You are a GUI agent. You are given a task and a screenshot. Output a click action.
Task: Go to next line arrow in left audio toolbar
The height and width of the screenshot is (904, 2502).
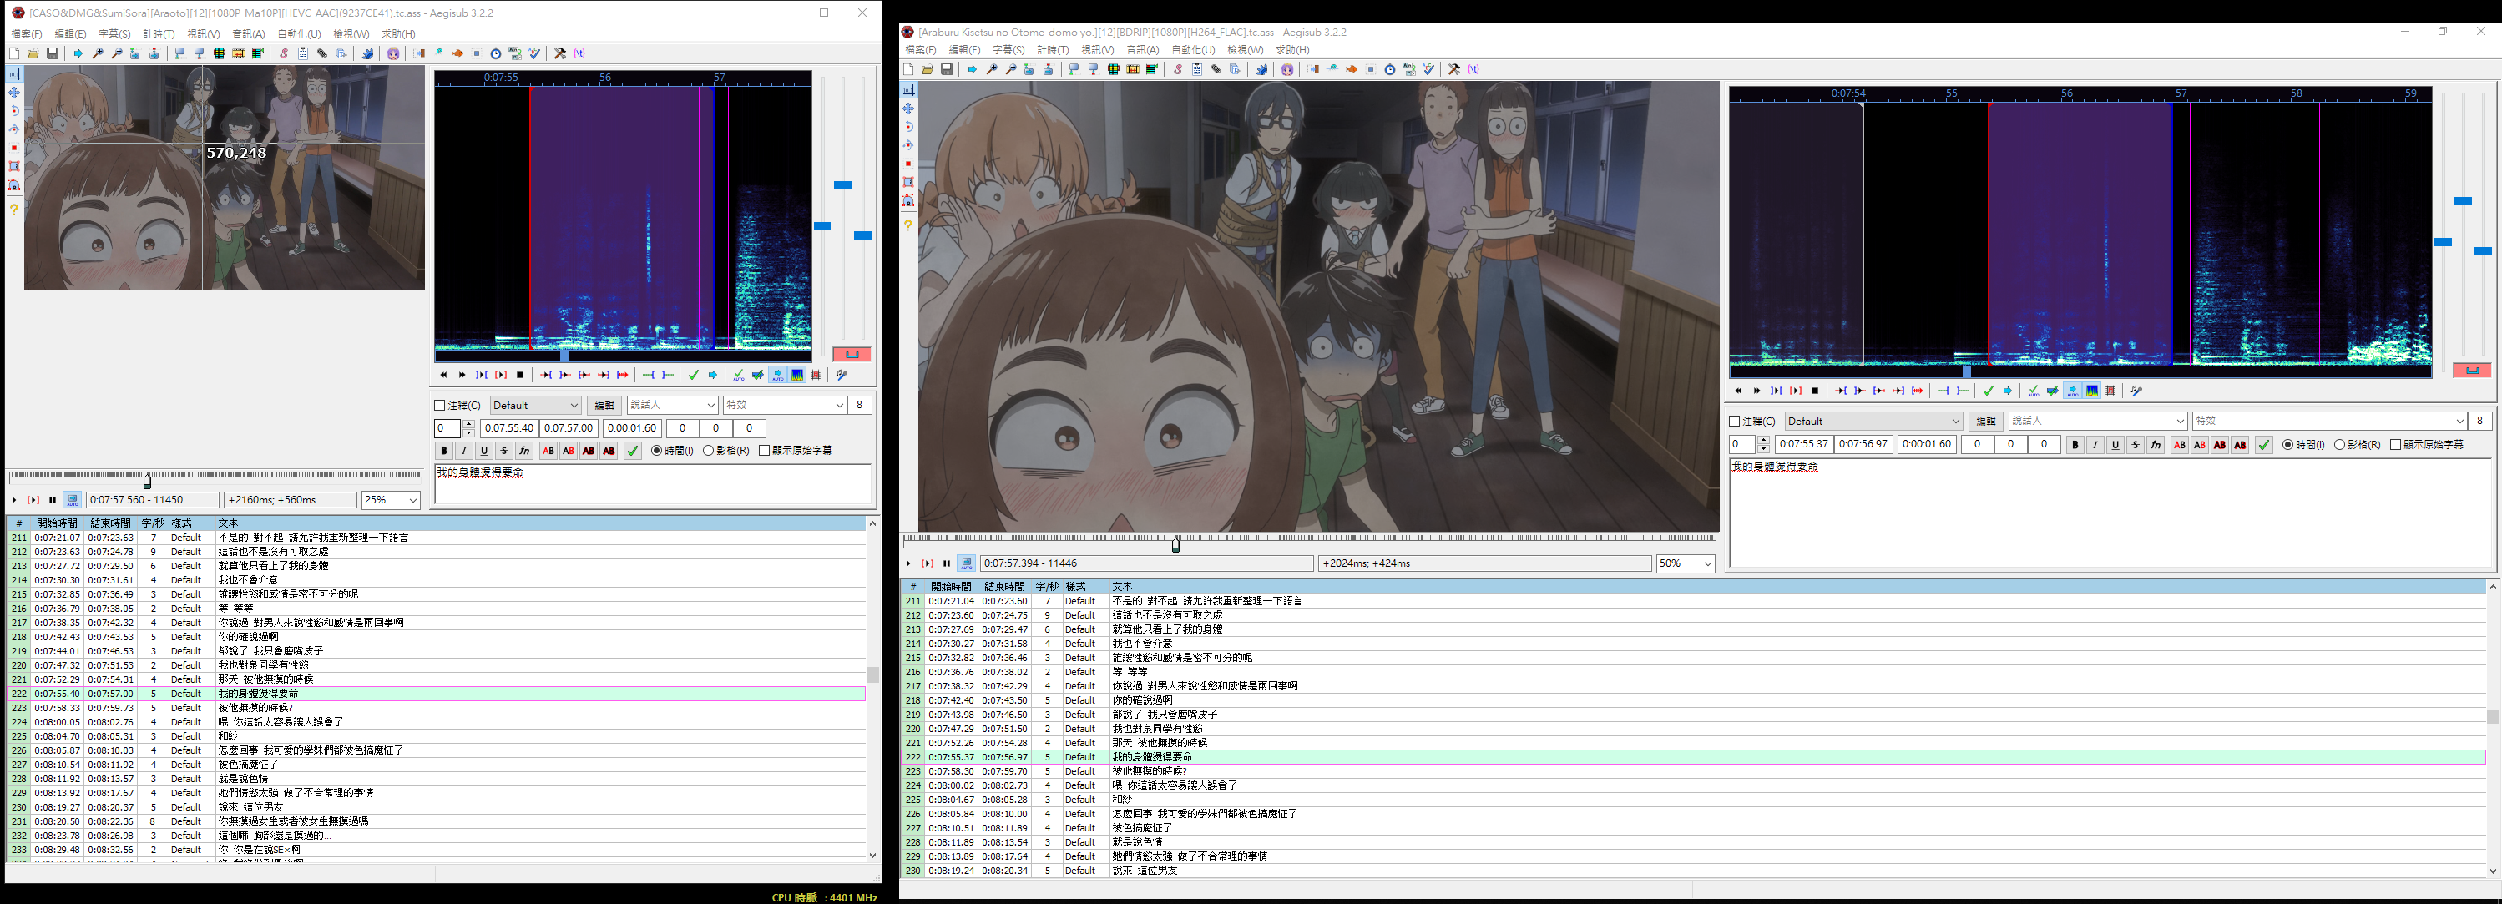click(713, 375)
